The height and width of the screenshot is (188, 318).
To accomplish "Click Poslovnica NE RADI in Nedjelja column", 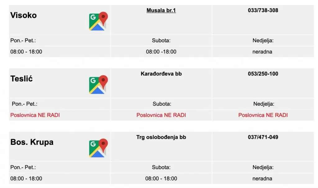I will click(x=263, y=115).
